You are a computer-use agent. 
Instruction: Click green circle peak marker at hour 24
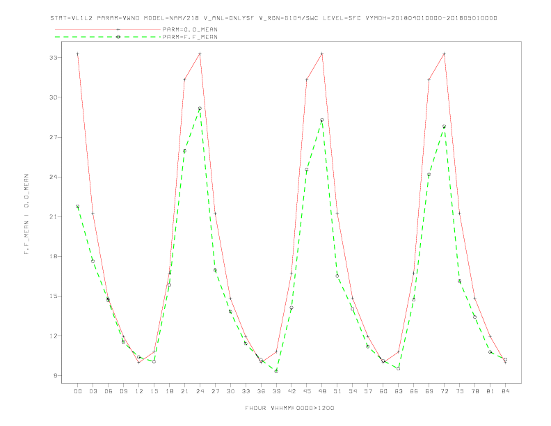(x=200, y=109)
